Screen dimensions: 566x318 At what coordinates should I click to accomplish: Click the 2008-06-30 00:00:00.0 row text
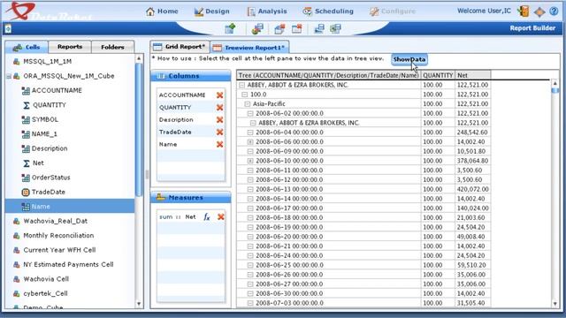pos(289,293)
